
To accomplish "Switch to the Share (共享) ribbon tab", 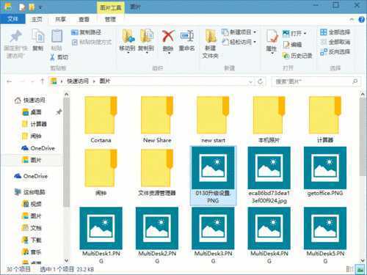I will tap(60, 19).
